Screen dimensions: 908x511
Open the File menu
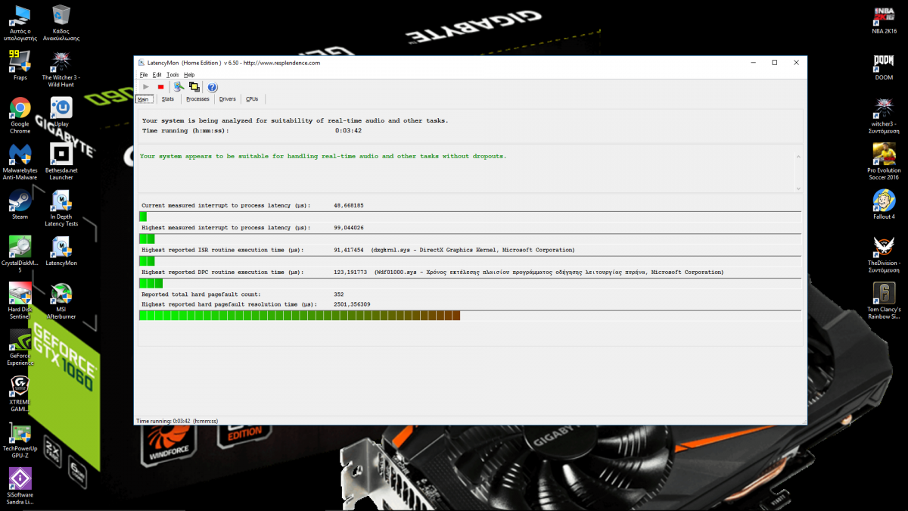144,75
